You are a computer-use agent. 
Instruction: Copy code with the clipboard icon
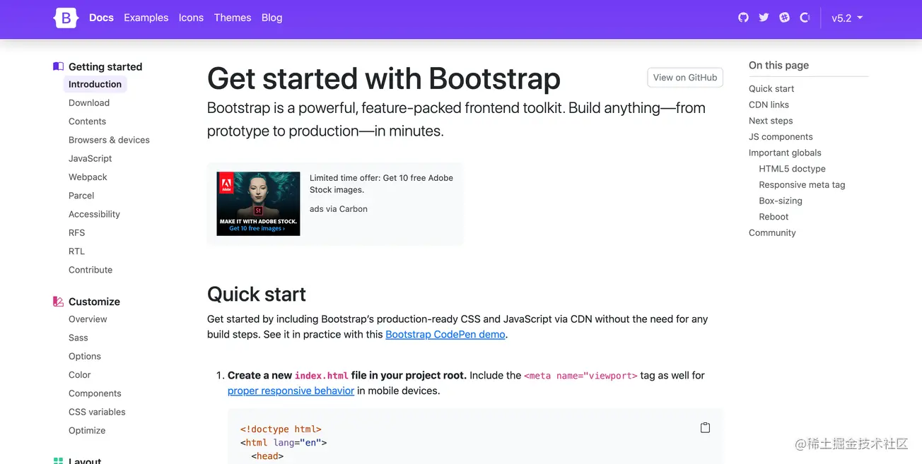pyautogui.click(x=705, y=428)
